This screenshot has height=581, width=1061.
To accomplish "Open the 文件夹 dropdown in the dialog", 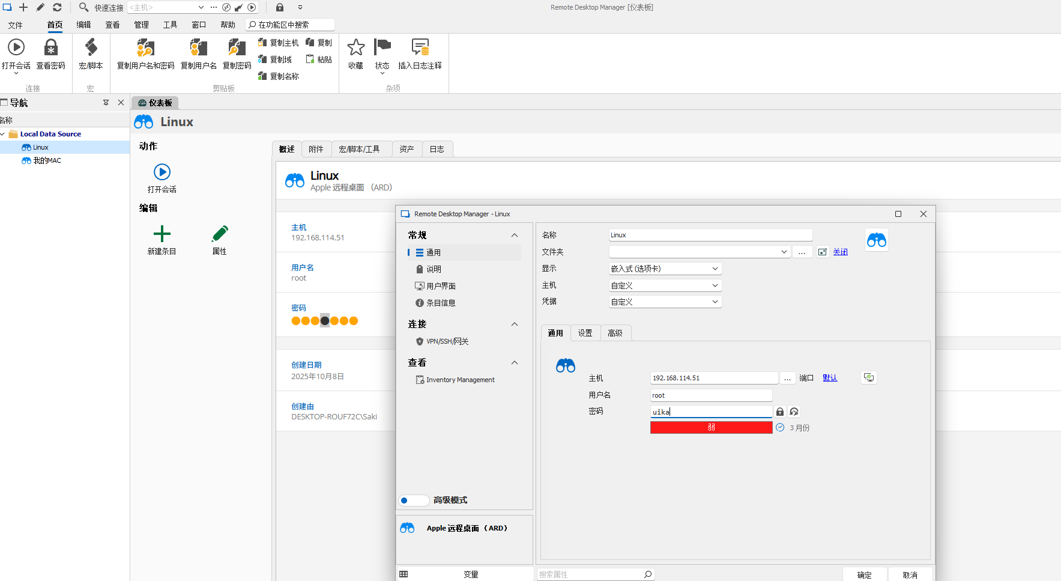I will point(784,252).
